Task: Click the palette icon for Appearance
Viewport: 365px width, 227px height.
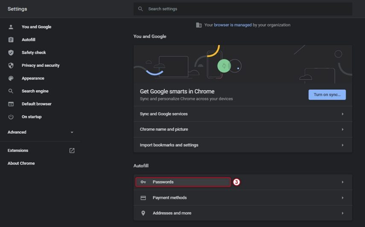Action: (x=11, y=78)
